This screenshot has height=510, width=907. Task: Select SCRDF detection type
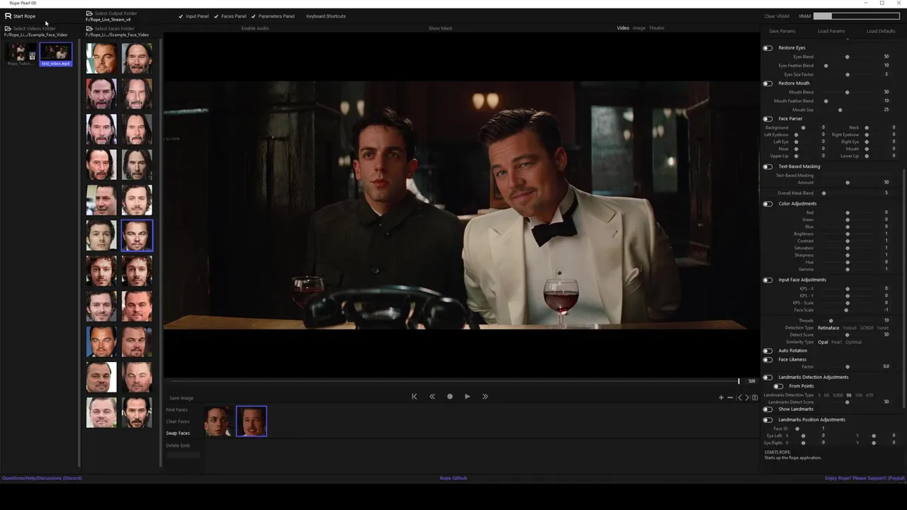[867, 328]
